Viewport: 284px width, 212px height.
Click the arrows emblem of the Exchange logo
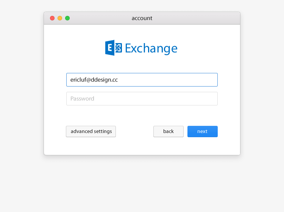[x=118, y=48]
